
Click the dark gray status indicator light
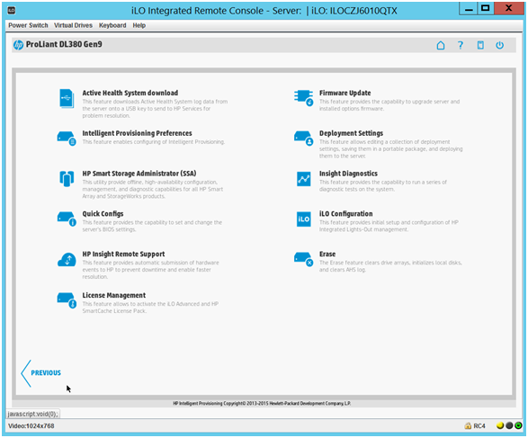tap(509, 425)
